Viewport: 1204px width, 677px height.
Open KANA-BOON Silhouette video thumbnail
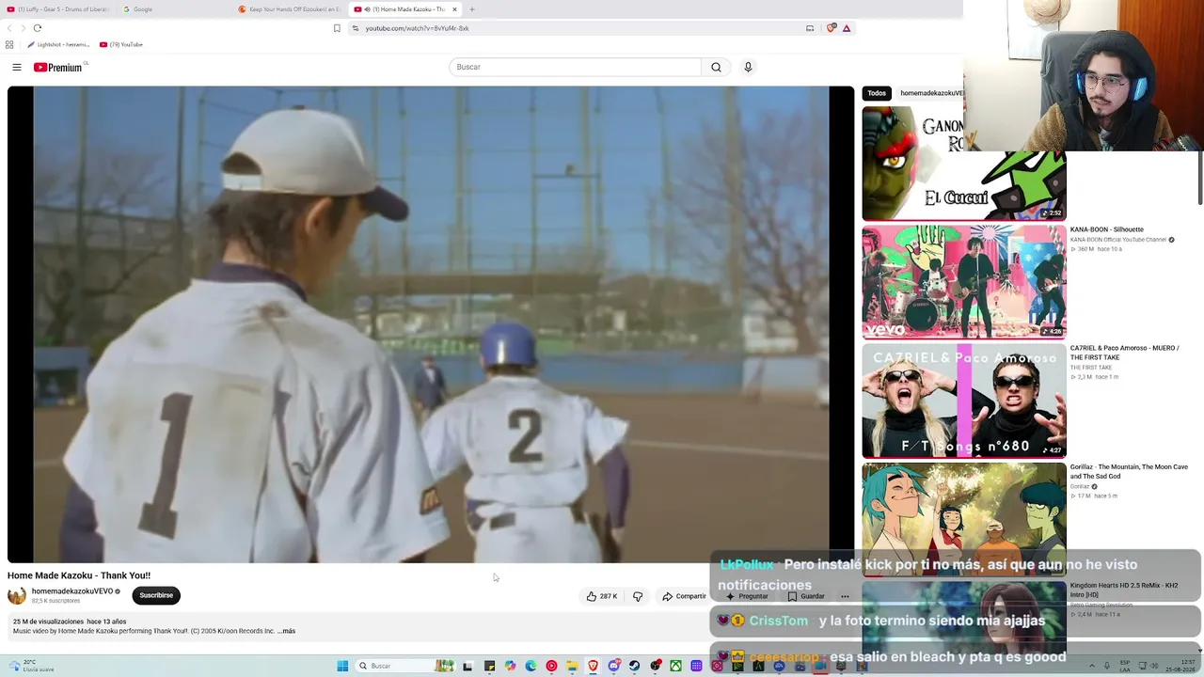pos(964,282)
